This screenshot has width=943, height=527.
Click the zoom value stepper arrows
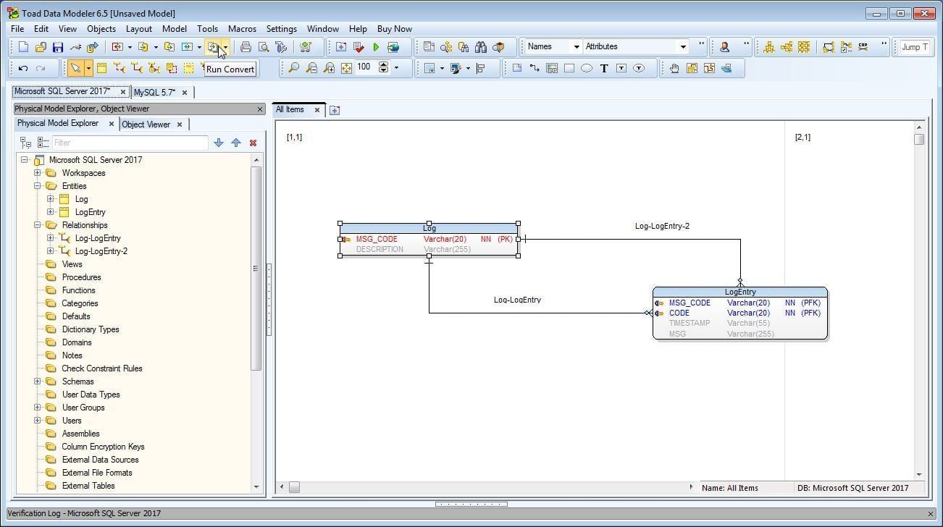click(384, 68)
